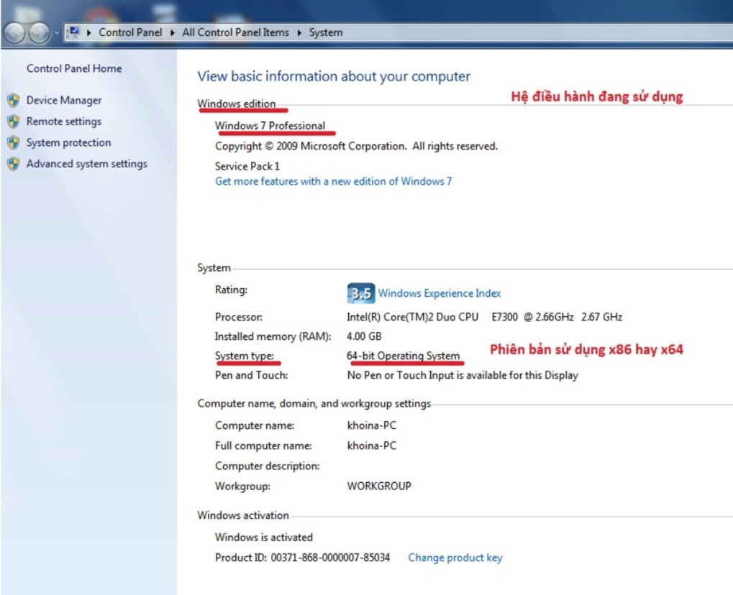733x595 pixels.
Task: Click the Forward navigation arrow button
Action: [x=39, y=32]
